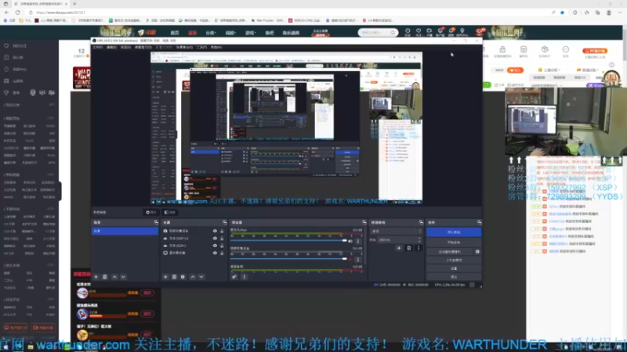Remove selected scene with Scenes trash icon
Image resolution: width=627 pixels, height=352 pixels.
click(105, 277)
